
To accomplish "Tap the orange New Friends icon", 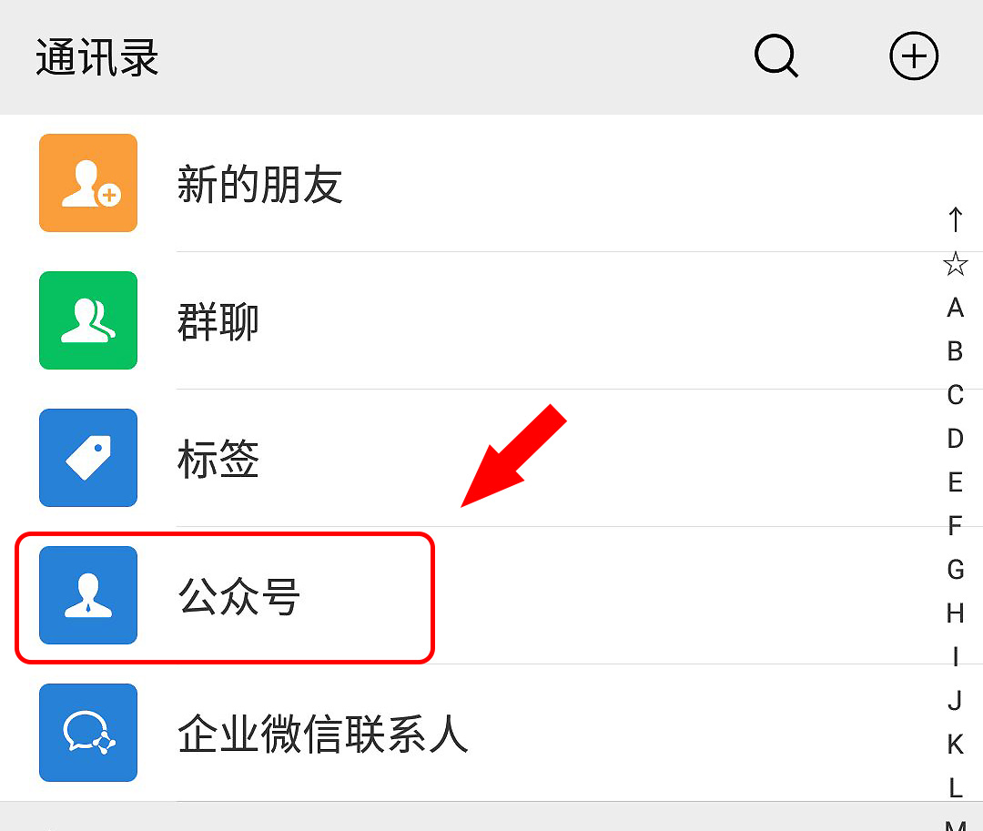I will [88, 183].
